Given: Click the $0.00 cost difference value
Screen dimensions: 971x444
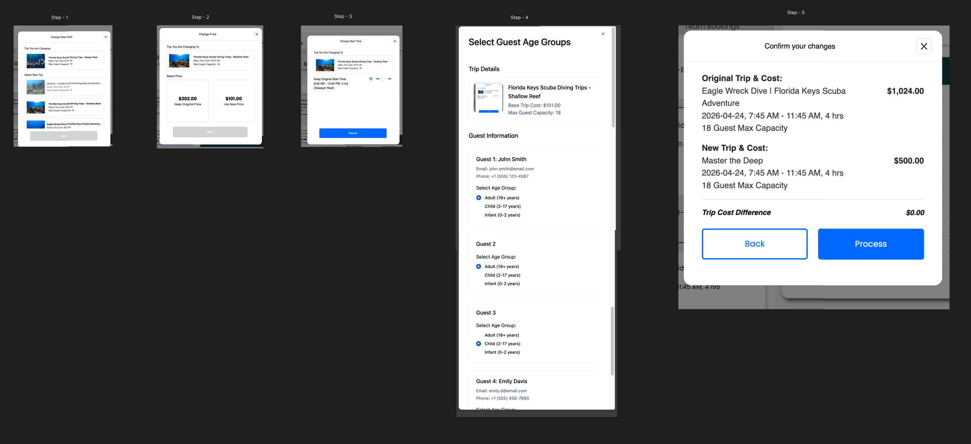Looking at the screenshot, I should tap(915, 212).
